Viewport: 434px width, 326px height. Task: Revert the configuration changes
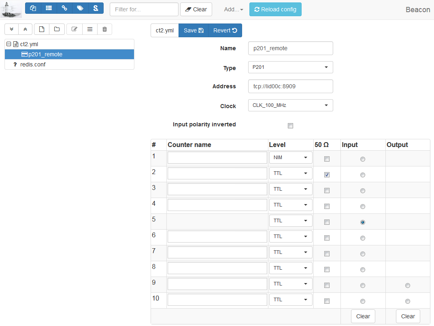[x=225, y=30]
